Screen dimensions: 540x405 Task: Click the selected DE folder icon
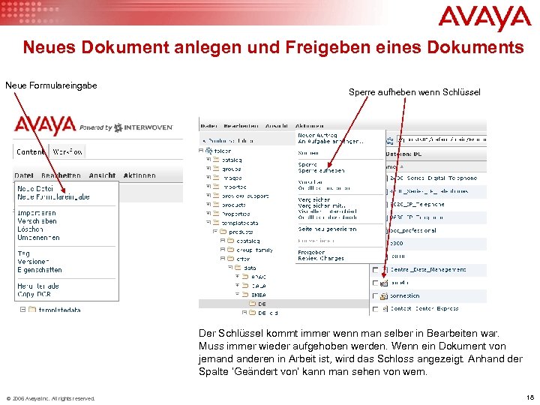click(253, 304)
